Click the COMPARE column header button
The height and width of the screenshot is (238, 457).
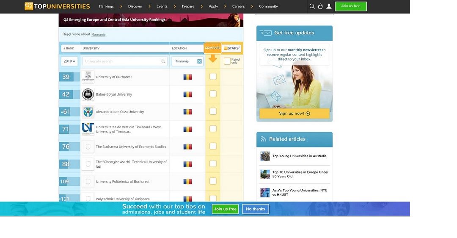pos(212,48)
